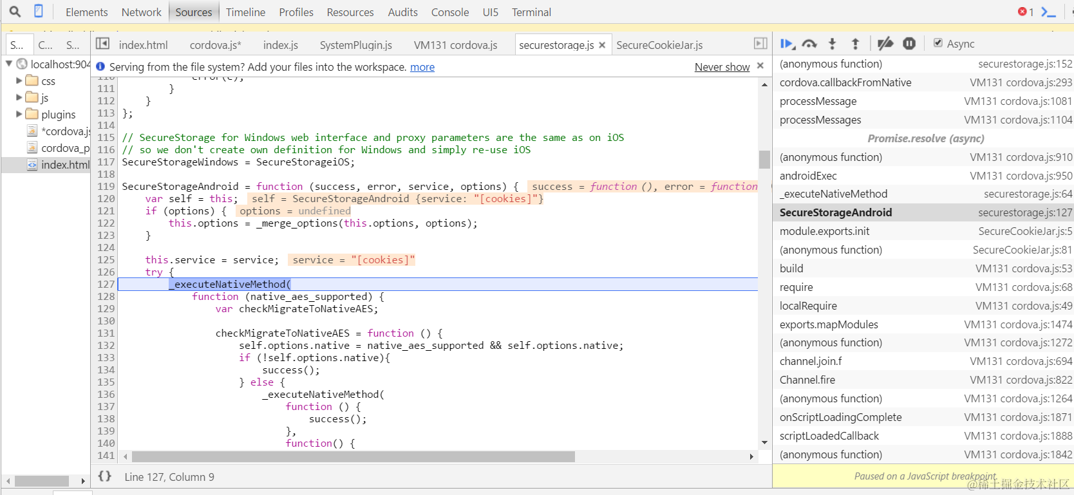The image size is (1074, 495).
Task: Deactivate all breakpoints
Action: (x=885, y=44)
